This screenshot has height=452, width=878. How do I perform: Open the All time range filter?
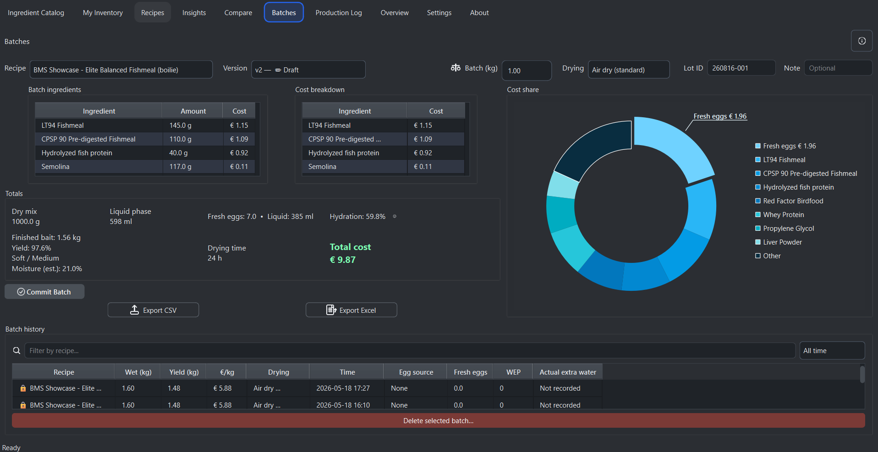click(x=832, y=350)
